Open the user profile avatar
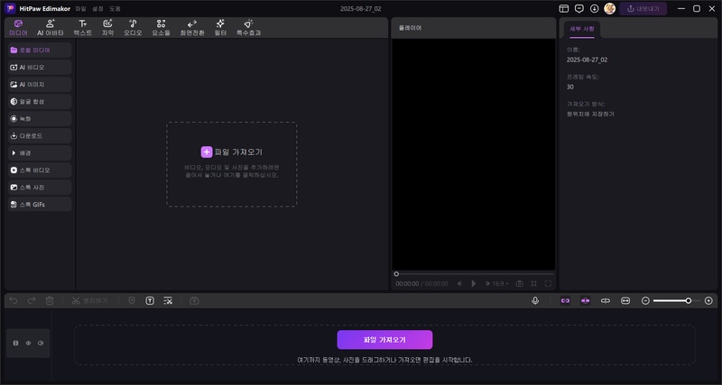722x385 pixels. click(x=610, y=9)
